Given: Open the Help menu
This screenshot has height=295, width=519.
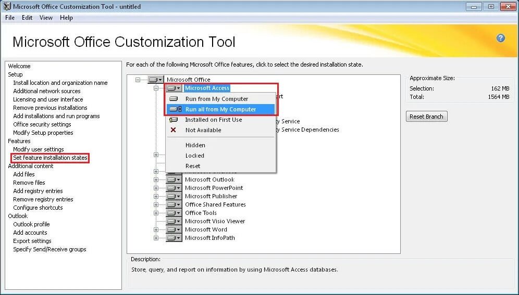Looking at the screenshot, I should tap(66, 18).
